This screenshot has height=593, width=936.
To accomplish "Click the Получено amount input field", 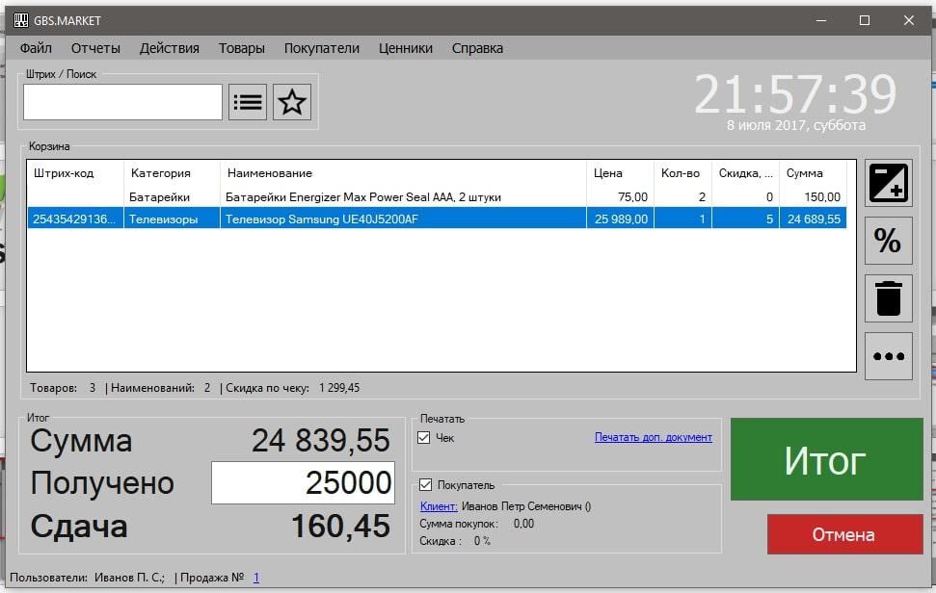I will pyautogui.click(x=303, y=482).
